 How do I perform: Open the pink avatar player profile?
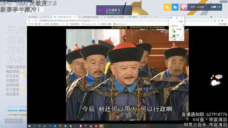184,7
